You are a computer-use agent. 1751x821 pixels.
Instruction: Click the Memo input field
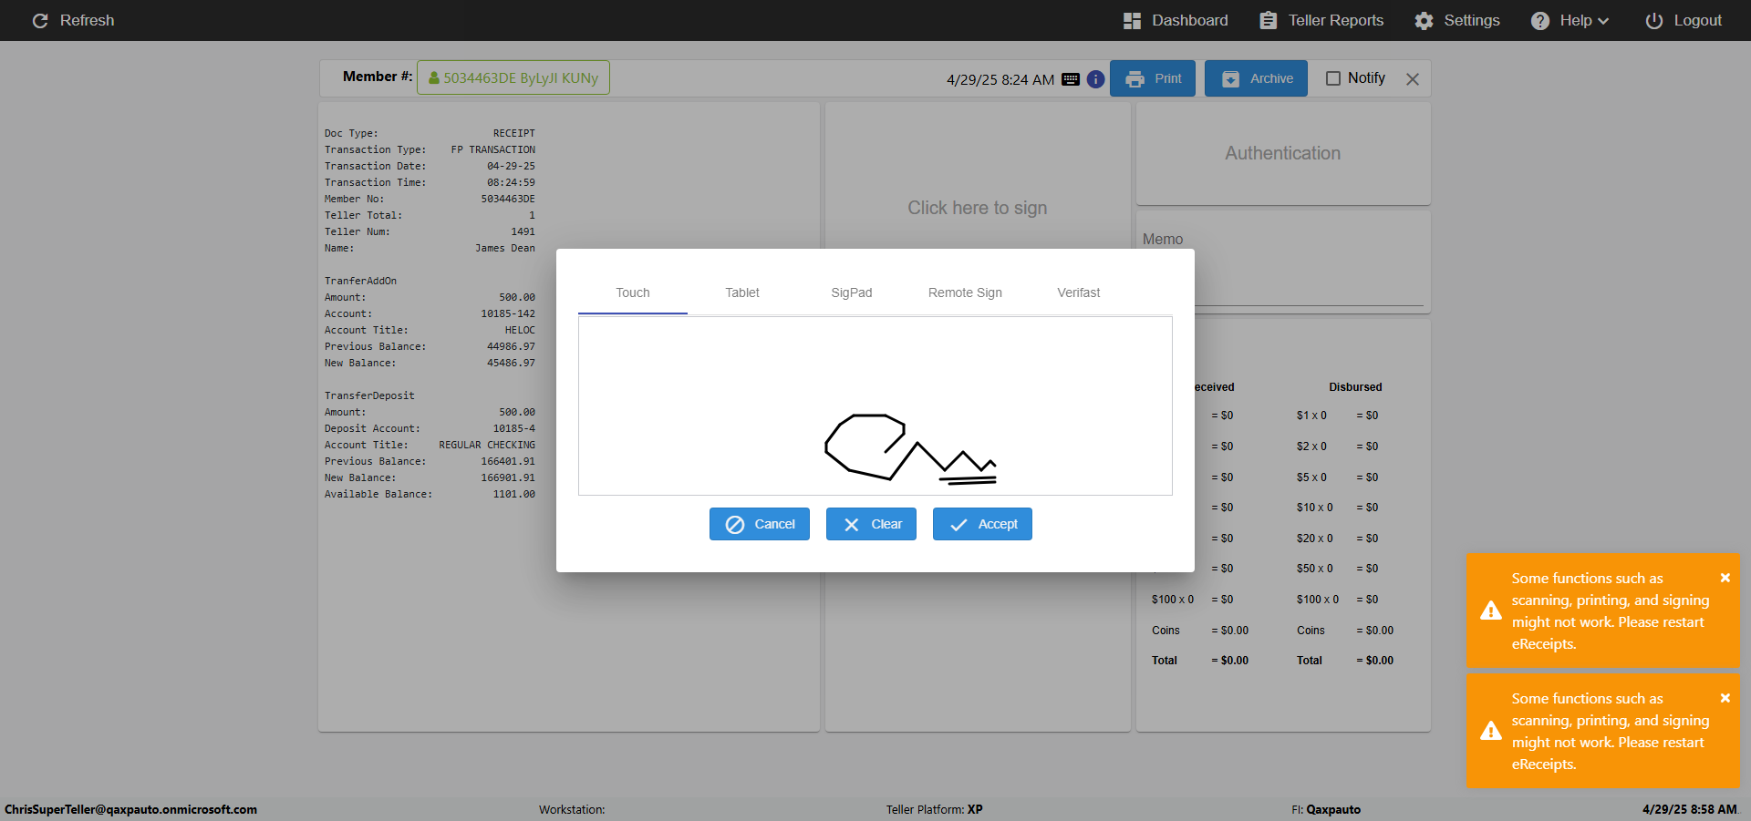[x=1283, y=278]
